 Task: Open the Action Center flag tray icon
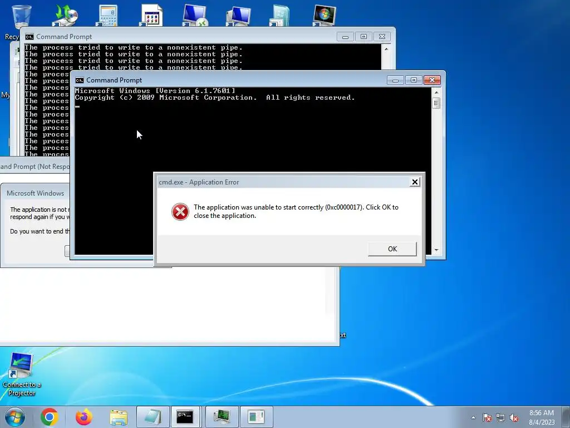point(487,417)
